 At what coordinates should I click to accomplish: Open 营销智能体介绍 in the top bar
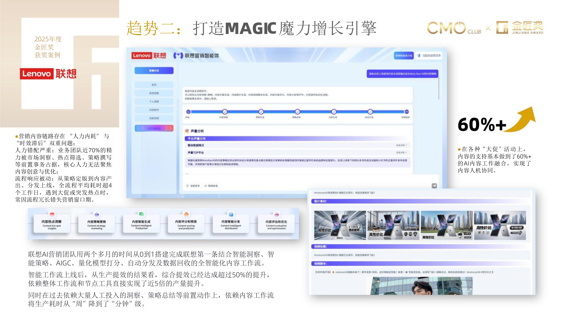click(404, 55)
